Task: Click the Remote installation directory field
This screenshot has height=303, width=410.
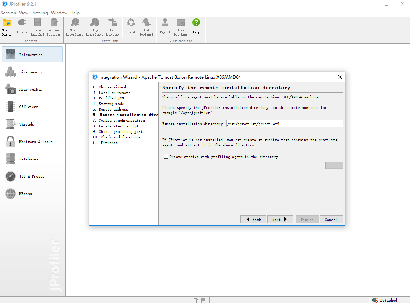Action: [x=285, y=123]
